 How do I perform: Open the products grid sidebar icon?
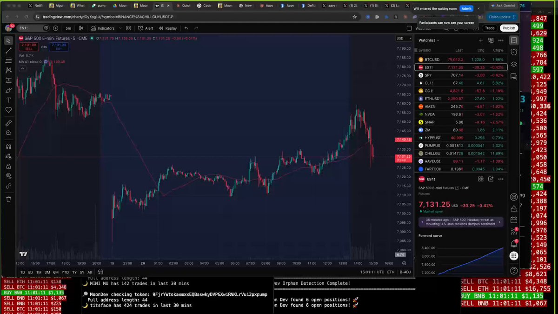point(514,255)
